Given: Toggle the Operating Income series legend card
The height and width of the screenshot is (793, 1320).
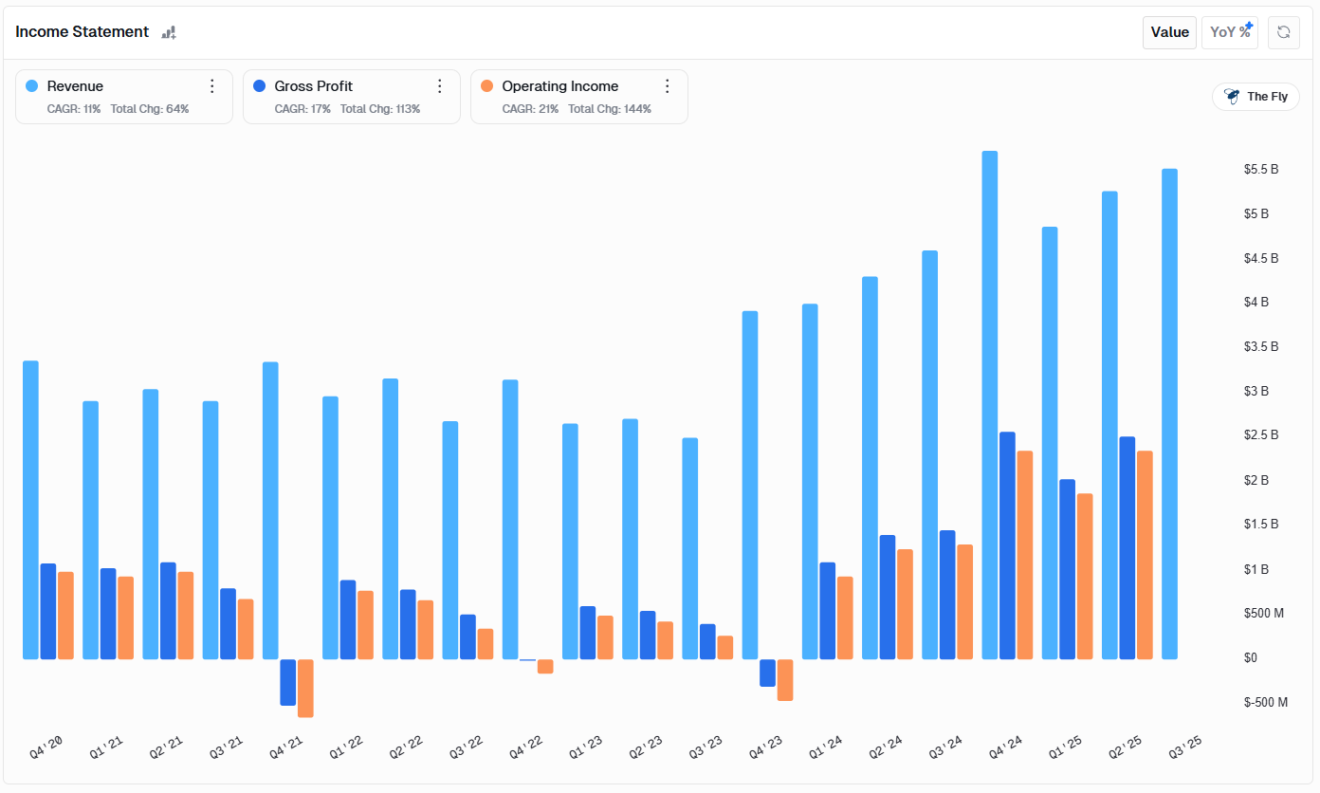Looking at the screenshot, I should pyautogui.click(x=569, y=97).
